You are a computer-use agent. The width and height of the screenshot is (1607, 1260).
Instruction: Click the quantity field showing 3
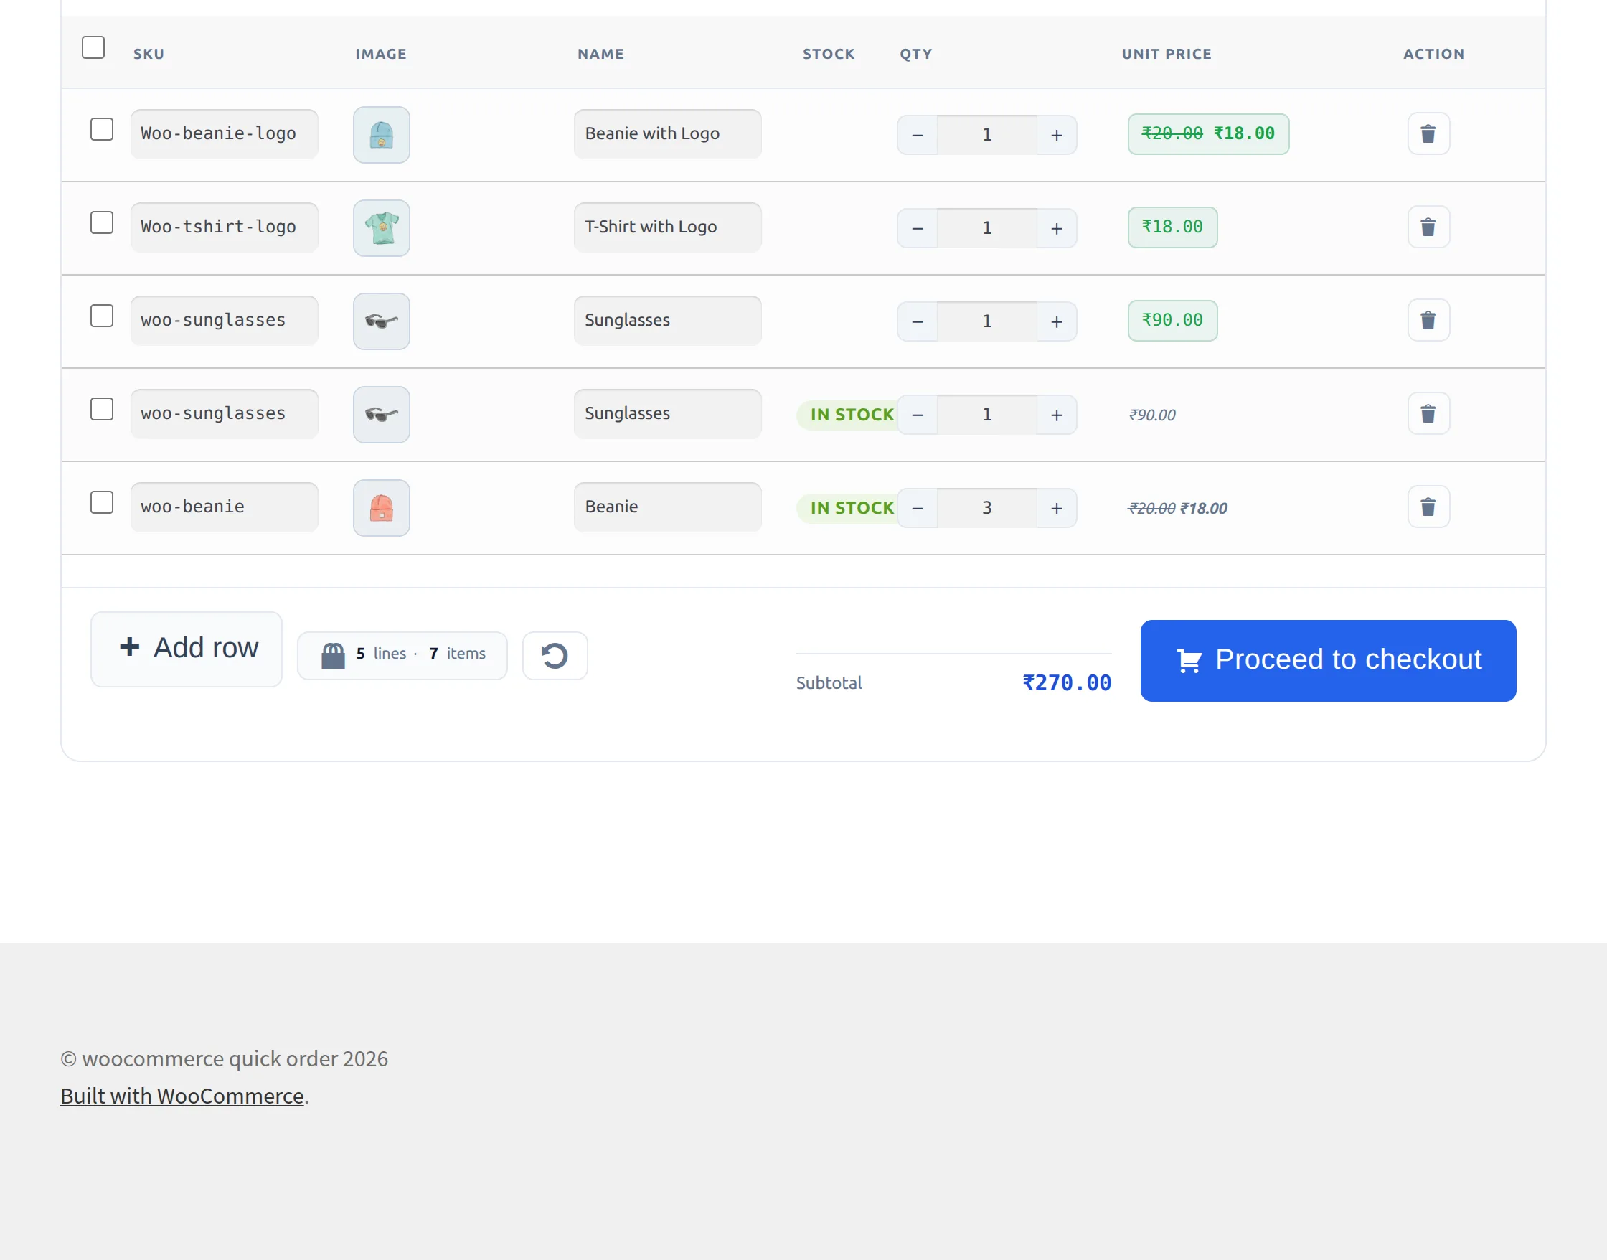pos(986,508)
